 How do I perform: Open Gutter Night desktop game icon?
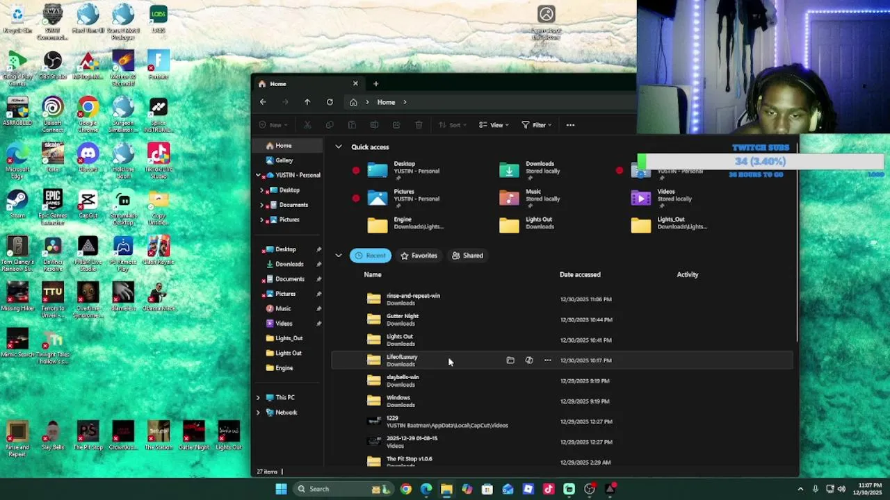pyautogui.click(x=193, y=435)
